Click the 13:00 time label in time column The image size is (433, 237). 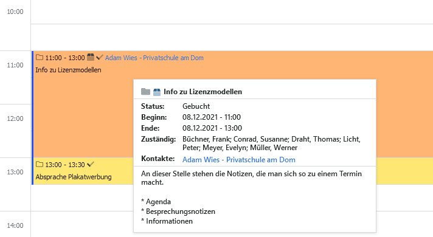pyautogui.click(x=15, y=172)
